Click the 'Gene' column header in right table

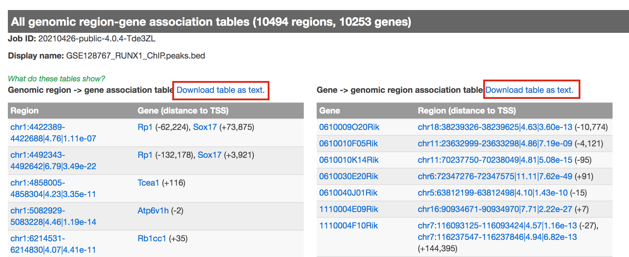click(330, 111)
